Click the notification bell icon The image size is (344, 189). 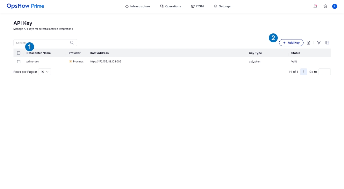315,6
